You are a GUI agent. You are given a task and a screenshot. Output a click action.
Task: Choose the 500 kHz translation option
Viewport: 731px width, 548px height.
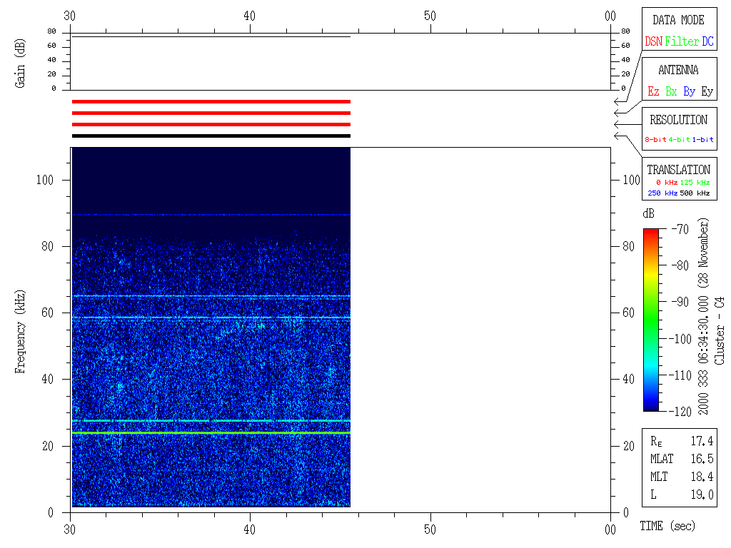(695, 193)
